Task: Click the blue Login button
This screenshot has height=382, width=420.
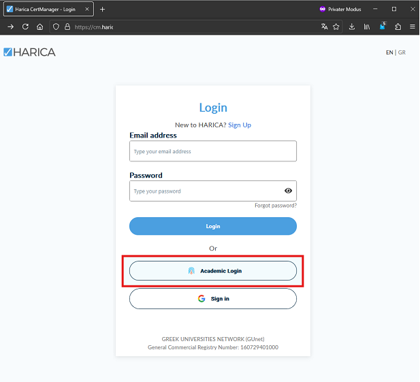Action: point(213,226)
